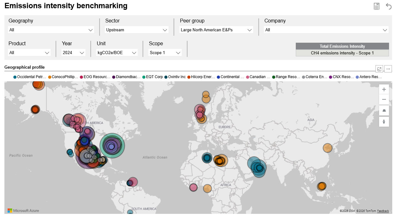Open the Scope dropdown showing Scope 1
397x217 pixels.
(x=165, y=53)
